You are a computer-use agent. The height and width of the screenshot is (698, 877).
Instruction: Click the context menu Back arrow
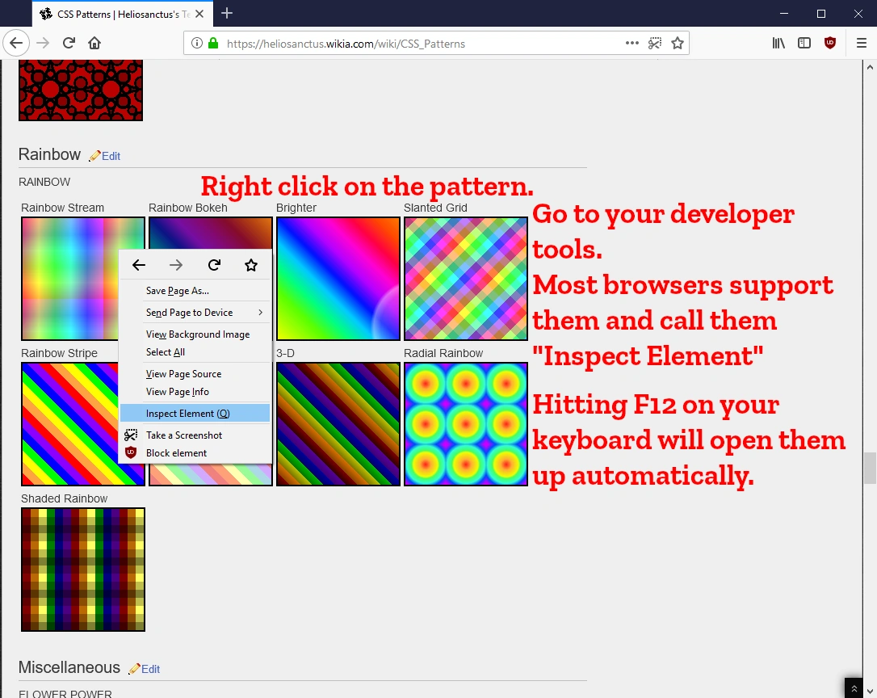tap(139, 265)
